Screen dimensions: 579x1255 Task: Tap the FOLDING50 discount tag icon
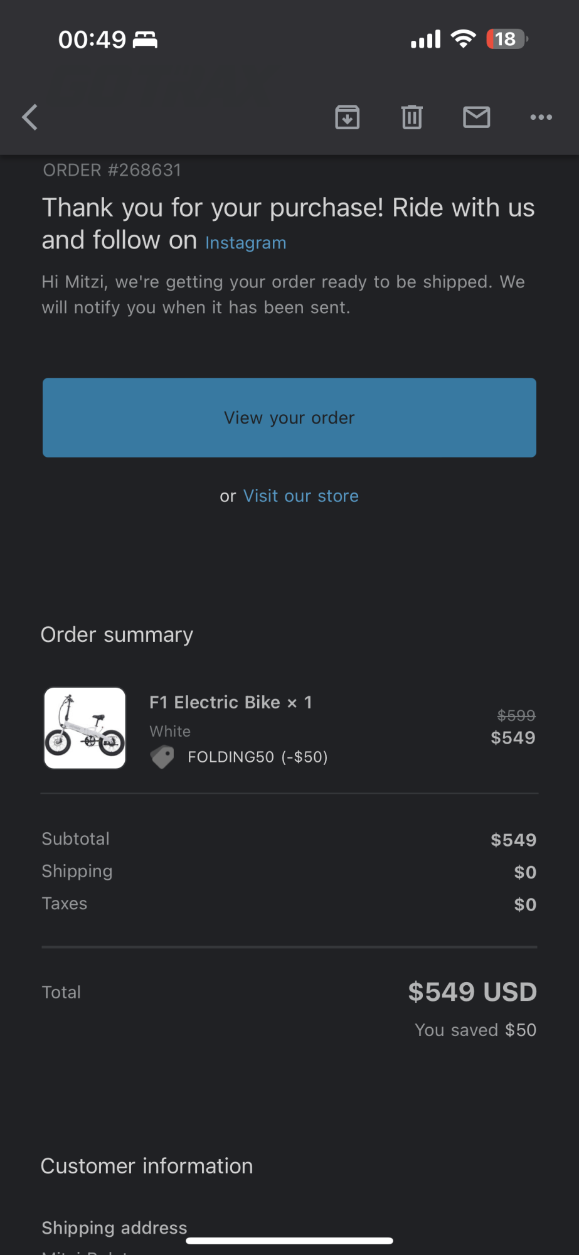click(x=162, y=757)
